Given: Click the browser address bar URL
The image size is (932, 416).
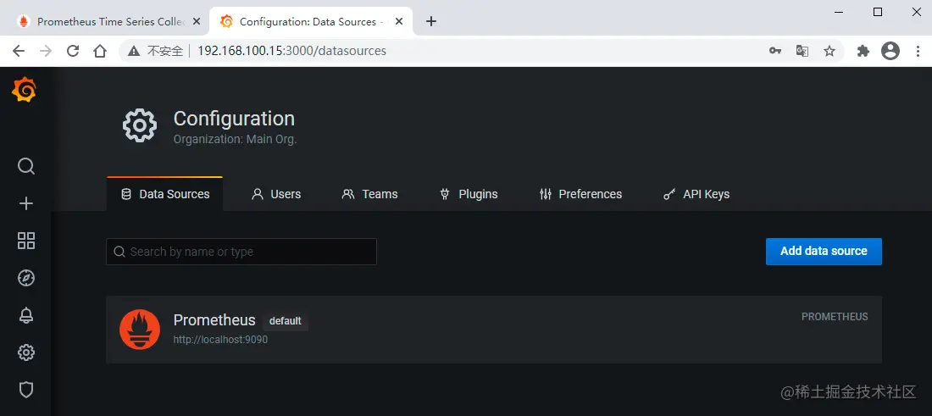Looking at the screenshot, I should click(x=291, y=51).
